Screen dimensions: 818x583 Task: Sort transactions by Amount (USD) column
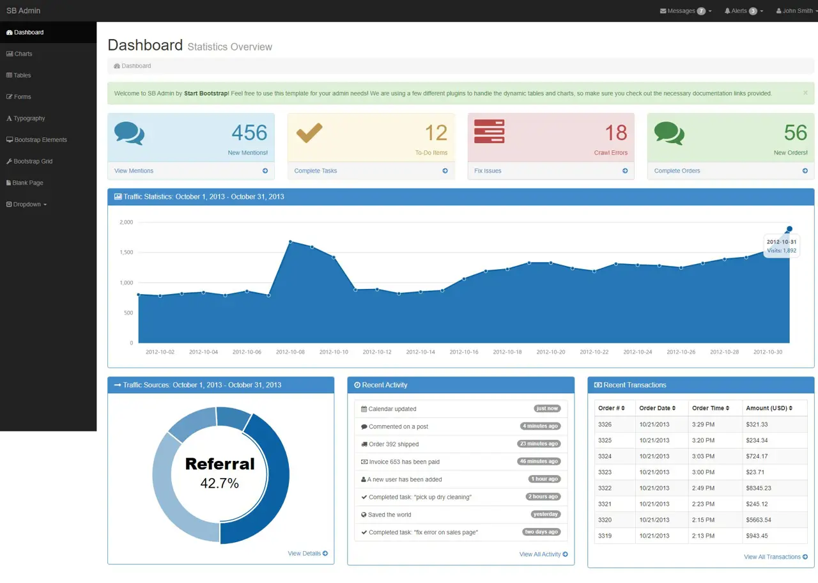point(769,408)
